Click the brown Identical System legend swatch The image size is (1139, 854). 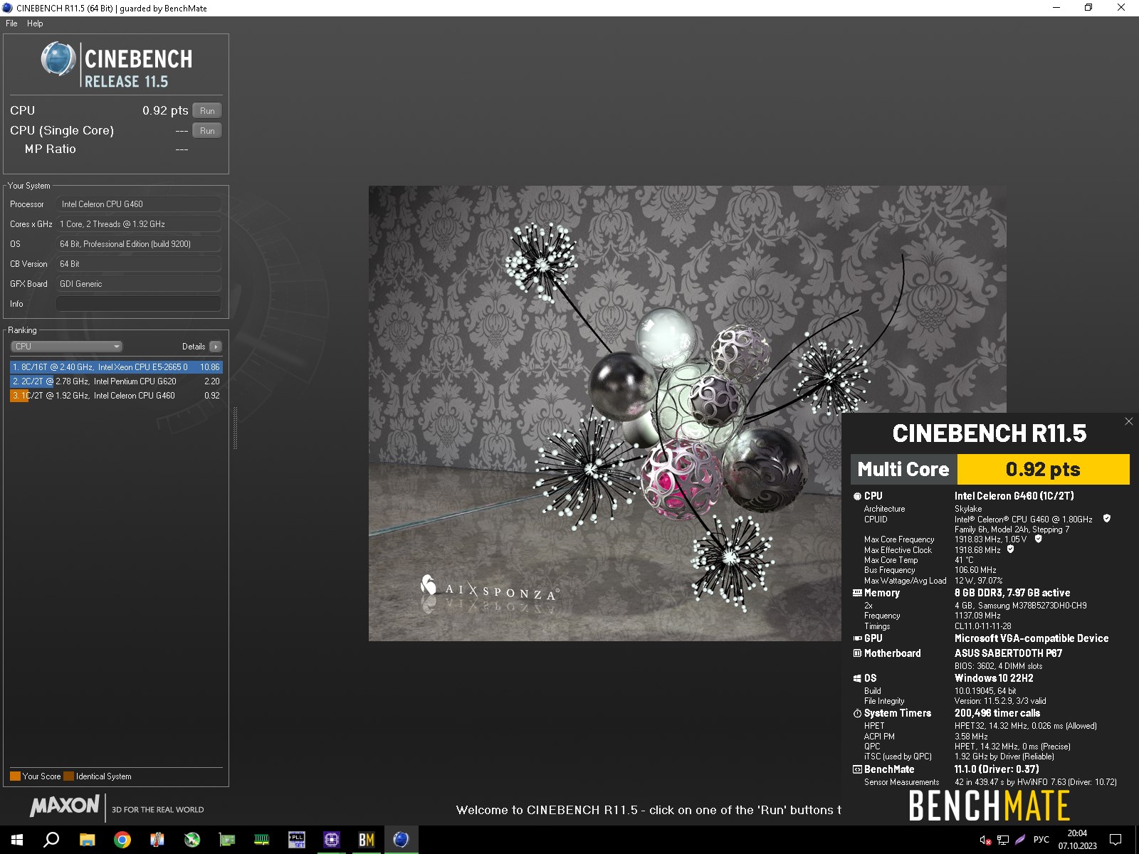pyautogui.click(x=68, y=776)
